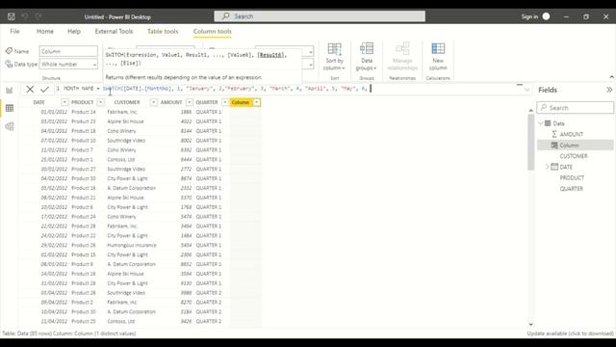Open the Column tools tab

coord(213,31)
